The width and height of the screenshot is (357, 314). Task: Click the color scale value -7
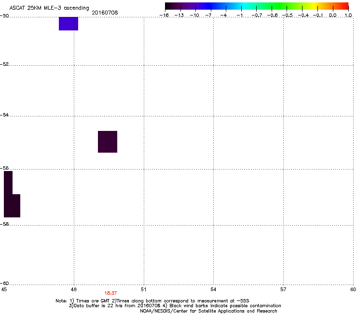tap(209, 15)
